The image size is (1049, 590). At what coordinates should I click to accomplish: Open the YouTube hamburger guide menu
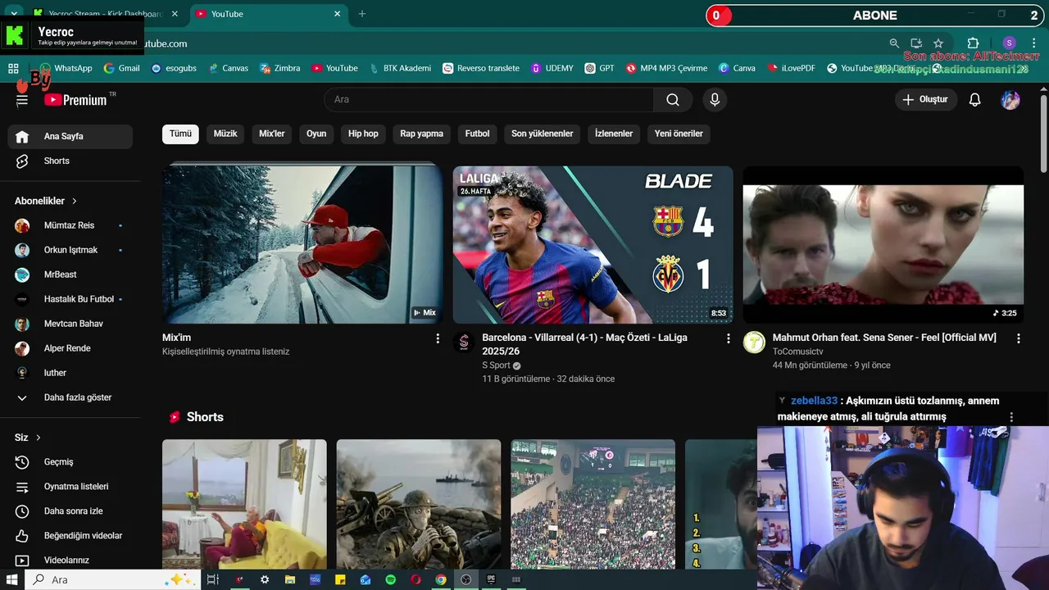22,100
